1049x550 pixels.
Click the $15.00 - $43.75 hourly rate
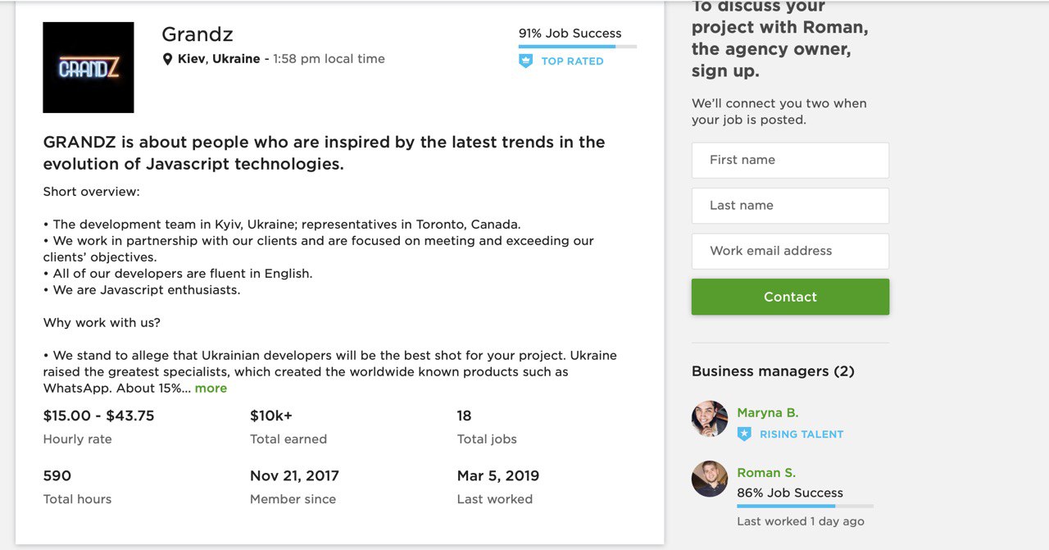coord(98,416)
